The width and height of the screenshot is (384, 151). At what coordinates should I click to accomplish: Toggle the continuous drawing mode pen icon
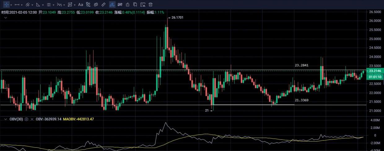(112, 5)
